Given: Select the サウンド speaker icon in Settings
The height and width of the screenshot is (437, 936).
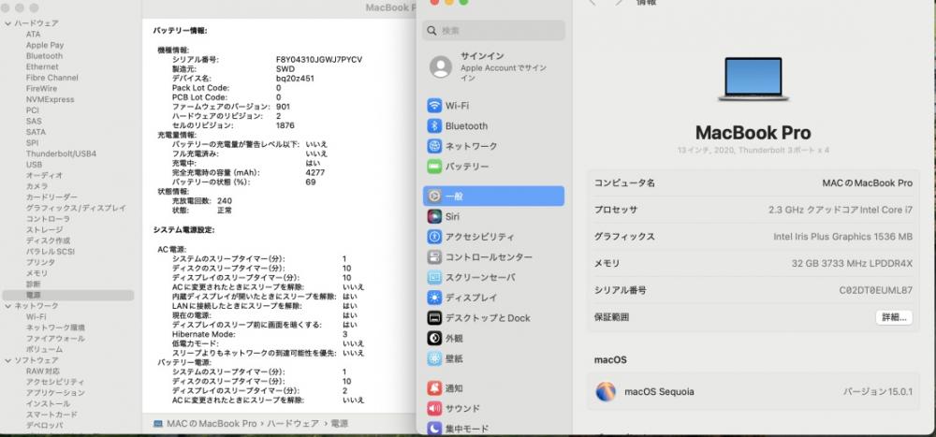Looking at the screenshot, I should pos(434,409).
